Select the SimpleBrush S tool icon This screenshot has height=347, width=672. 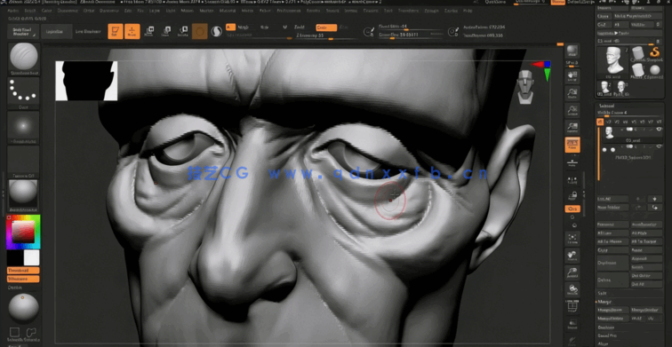point(654,53)
